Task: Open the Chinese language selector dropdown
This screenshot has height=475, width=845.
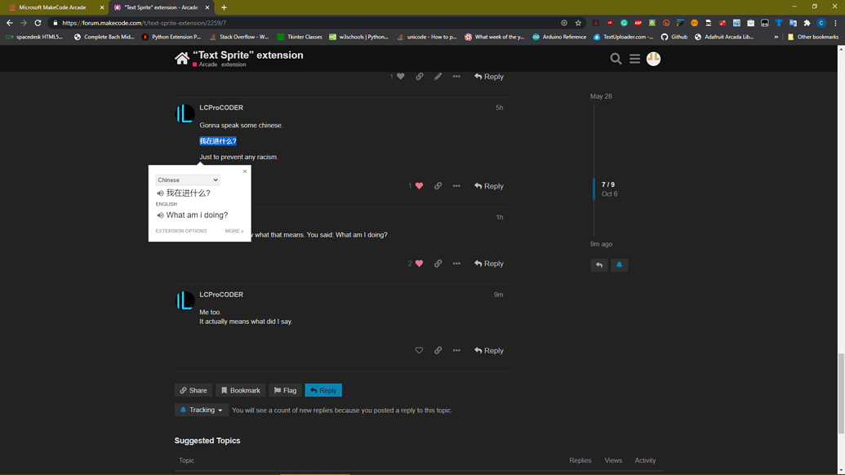Action: 187,180
